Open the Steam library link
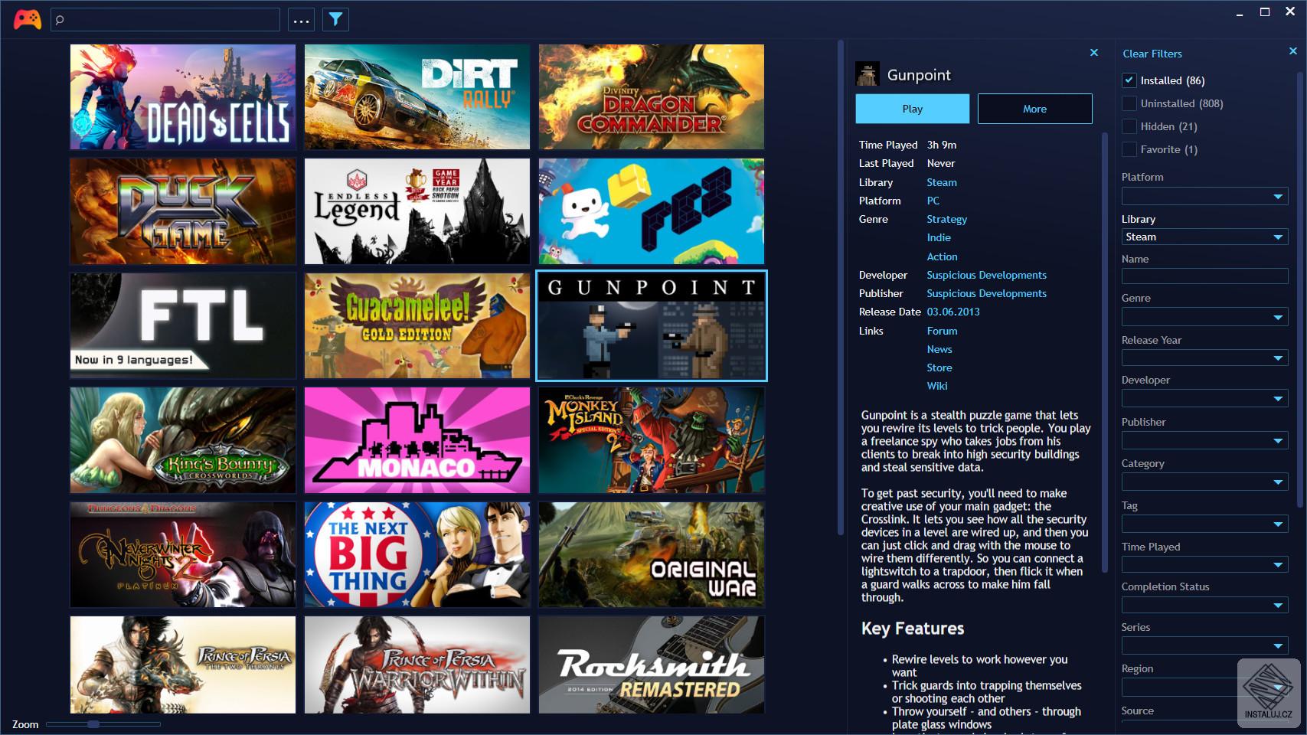Screen dimensions: 1307x735 coord(941,182)
